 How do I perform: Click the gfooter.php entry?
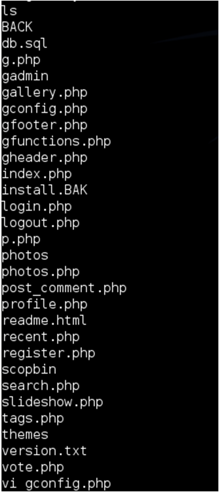pos(44,125)
